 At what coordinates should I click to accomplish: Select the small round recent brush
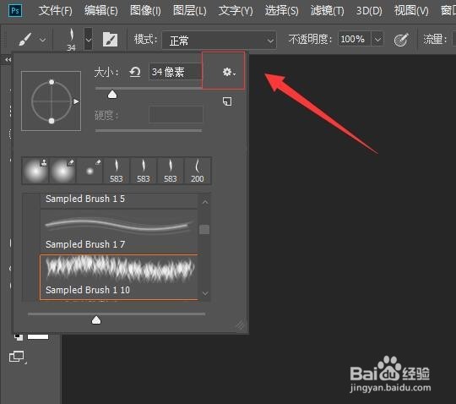(x=90, y=171)
